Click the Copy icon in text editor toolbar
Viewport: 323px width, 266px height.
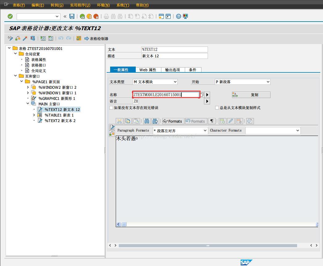pos(128,121)
